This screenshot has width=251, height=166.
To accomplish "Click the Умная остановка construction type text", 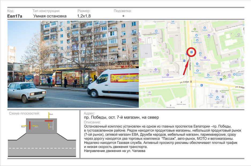I will point(50,16).
